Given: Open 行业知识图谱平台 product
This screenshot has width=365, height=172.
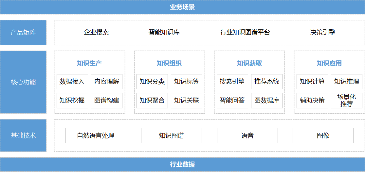Looking at the screenshot, I should 245,32.
